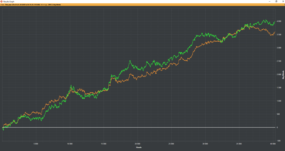Restore down the Results Graph window
Viewport: 285px width, 151px height.
click(276, 2)
